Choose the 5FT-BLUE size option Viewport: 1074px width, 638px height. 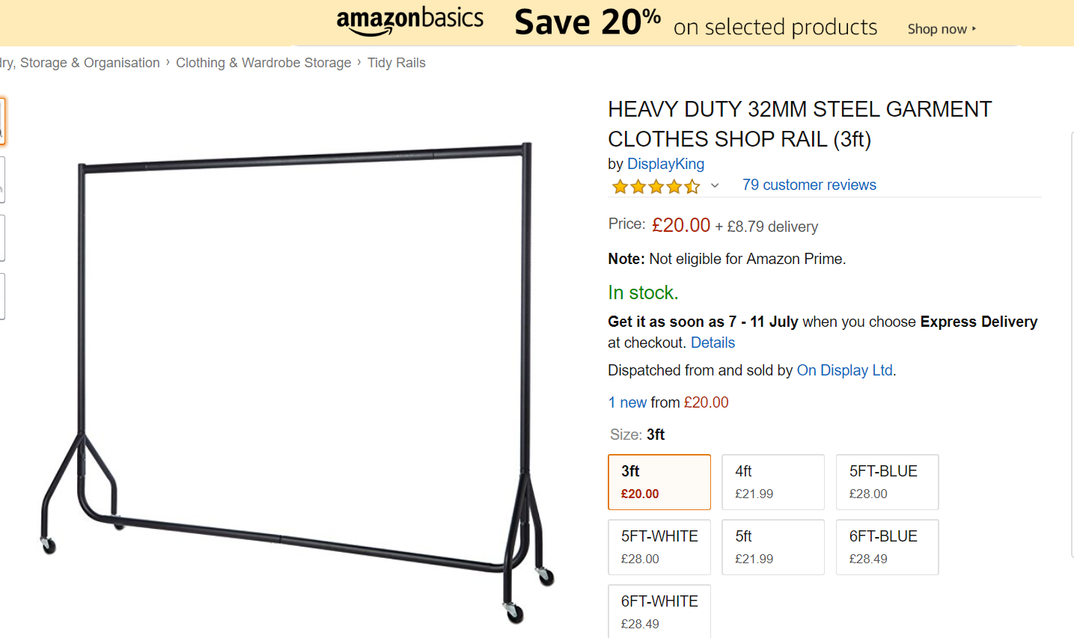coord(887,482)
